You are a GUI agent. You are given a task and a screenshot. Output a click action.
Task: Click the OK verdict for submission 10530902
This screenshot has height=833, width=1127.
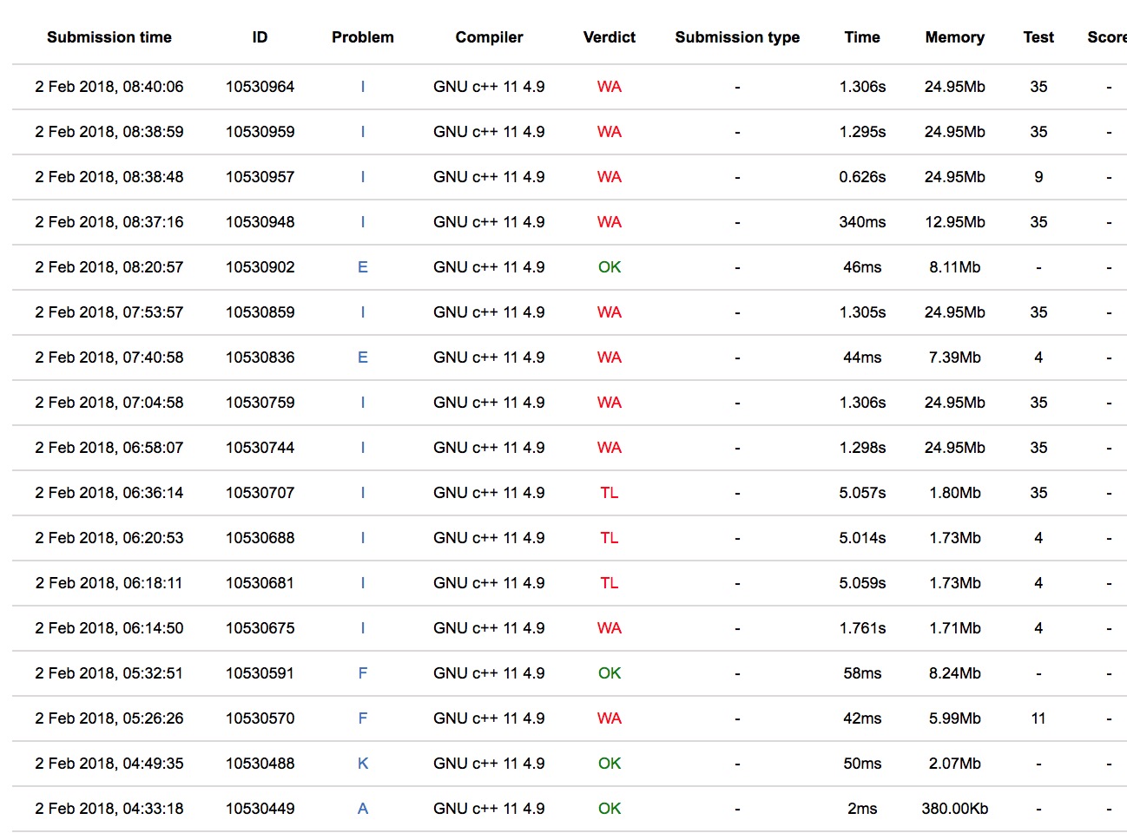tap(610, 267)
